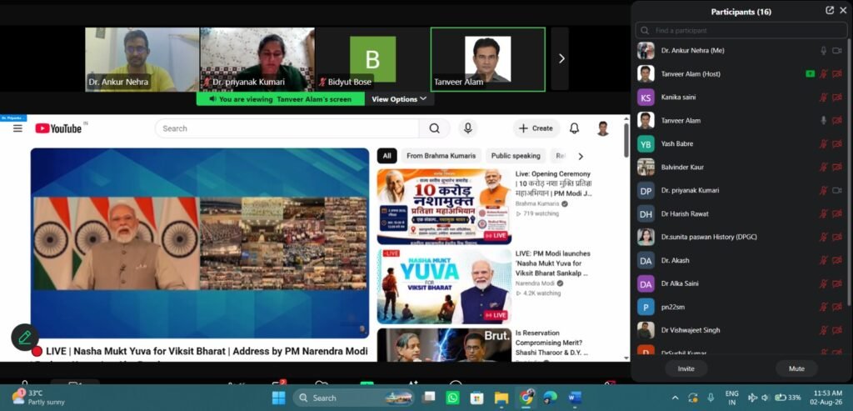This screenshot has height=411, width=853.
Task: Open the weather widget showing 33°C
Action: pos(37,398)
